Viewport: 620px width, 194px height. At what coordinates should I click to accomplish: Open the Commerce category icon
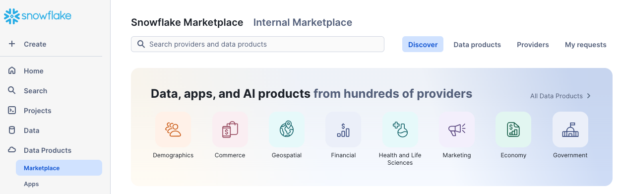coord(230,129)
